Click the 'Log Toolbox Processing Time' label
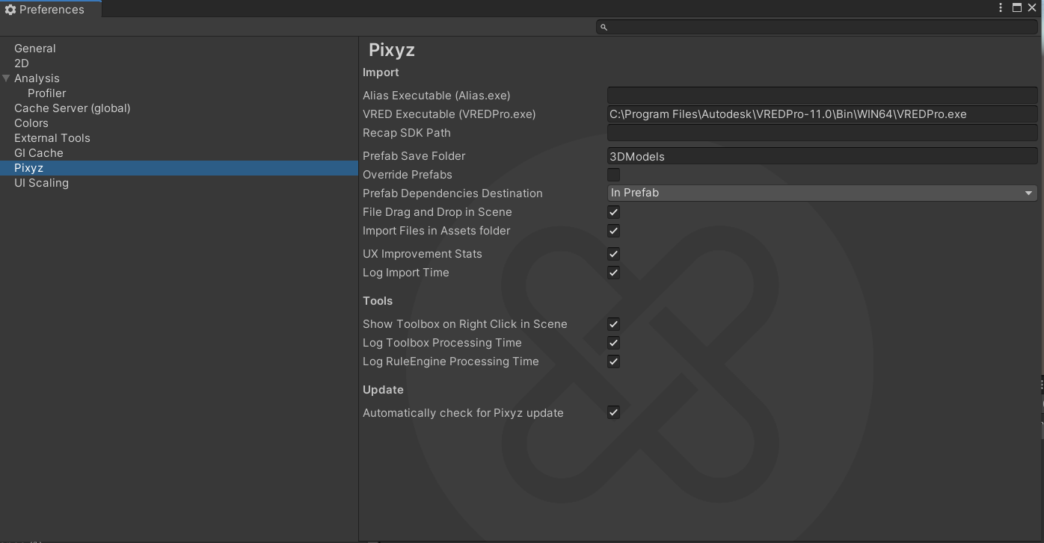Viewport: 1044px width, 543px height. click(442, 343)
